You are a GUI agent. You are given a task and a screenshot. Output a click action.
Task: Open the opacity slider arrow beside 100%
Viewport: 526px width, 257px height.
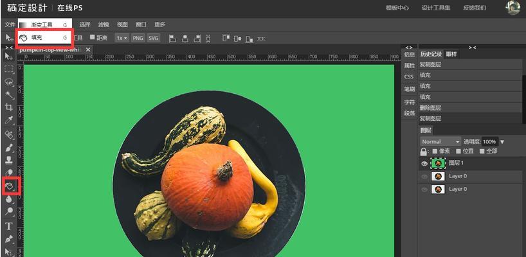502,142
